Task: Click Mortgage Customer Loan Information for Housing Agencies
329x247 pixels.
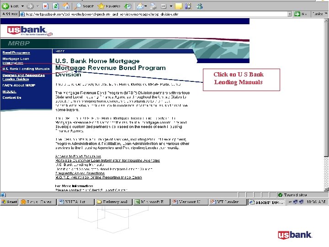Action: pyautogui.click(x=107, y=161)
